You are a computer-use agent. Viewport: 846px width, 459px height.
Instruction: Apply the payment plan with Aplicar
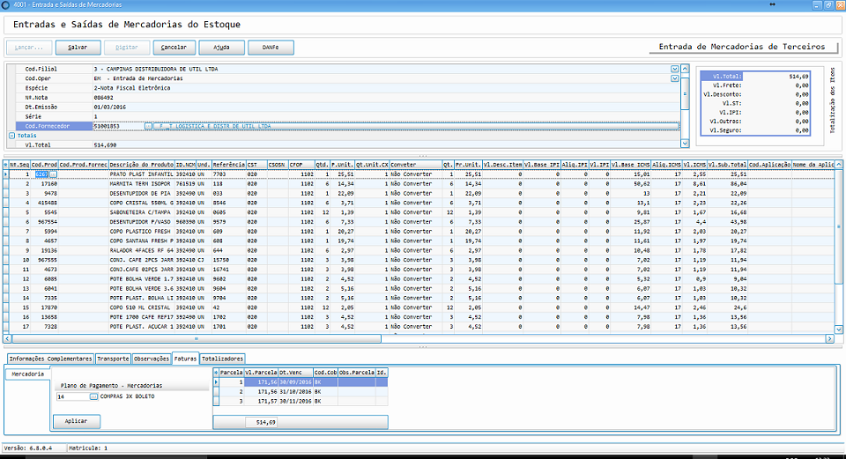pos(77,421)
